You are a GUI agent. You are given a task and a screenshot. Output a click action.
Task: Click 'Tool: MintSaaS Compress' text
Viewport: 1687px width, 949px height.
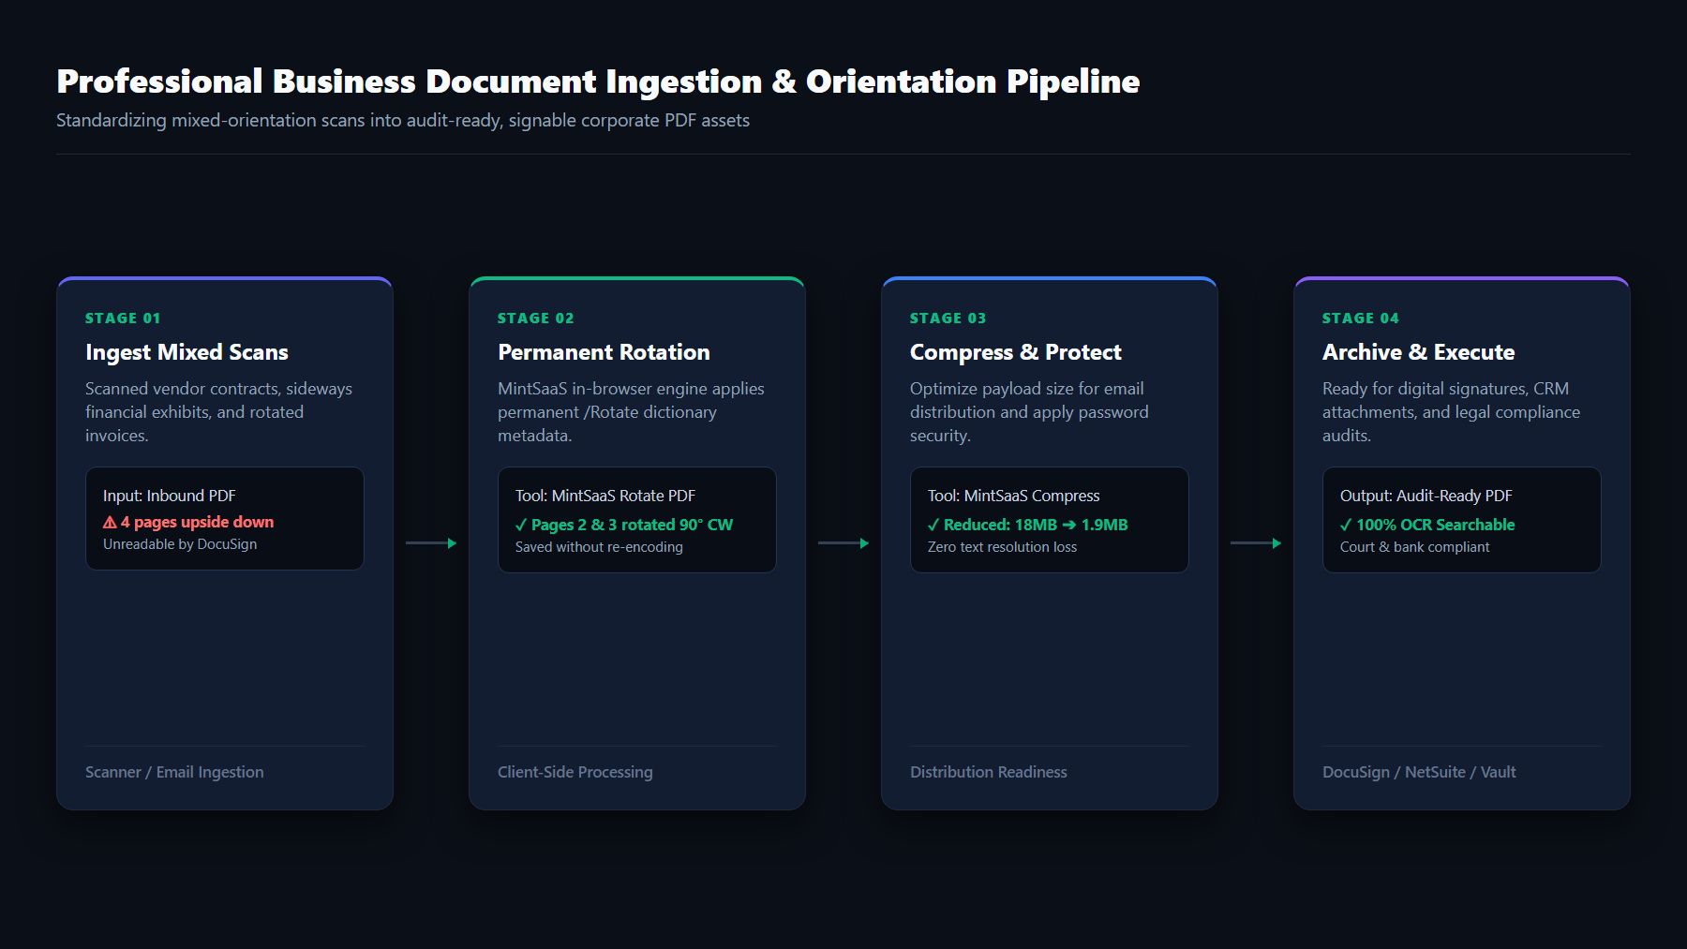click(1013, 496)
